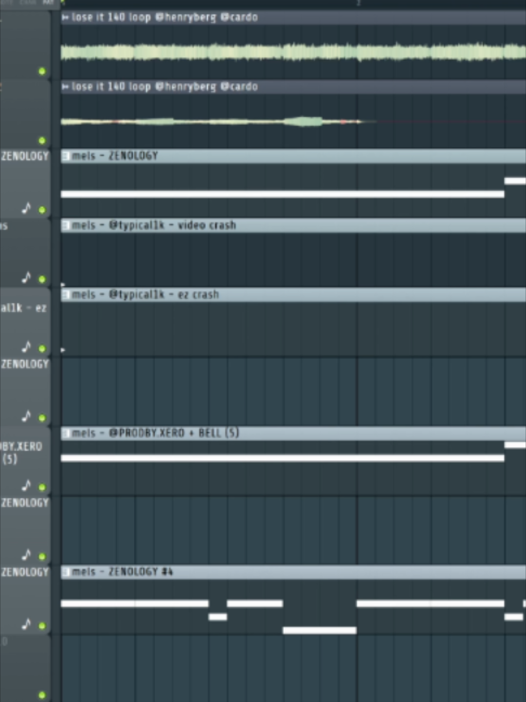The width and height of the screenshot is (526, 702).
Task: Click note icon on ZENOLOGY #4 track
Action: pyautogui.click(x=26, y=624)
